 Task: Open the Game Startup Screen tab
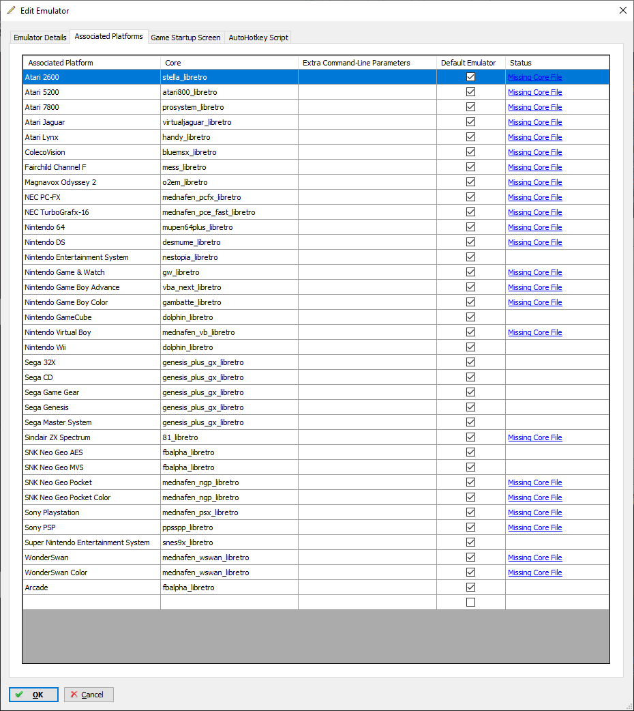pyautogui.click(x=185, y=37)
